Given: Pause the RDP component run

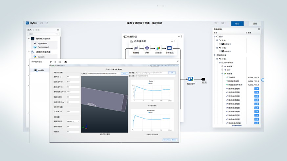Looking at the screenshot, I should (x=55, y=62).
